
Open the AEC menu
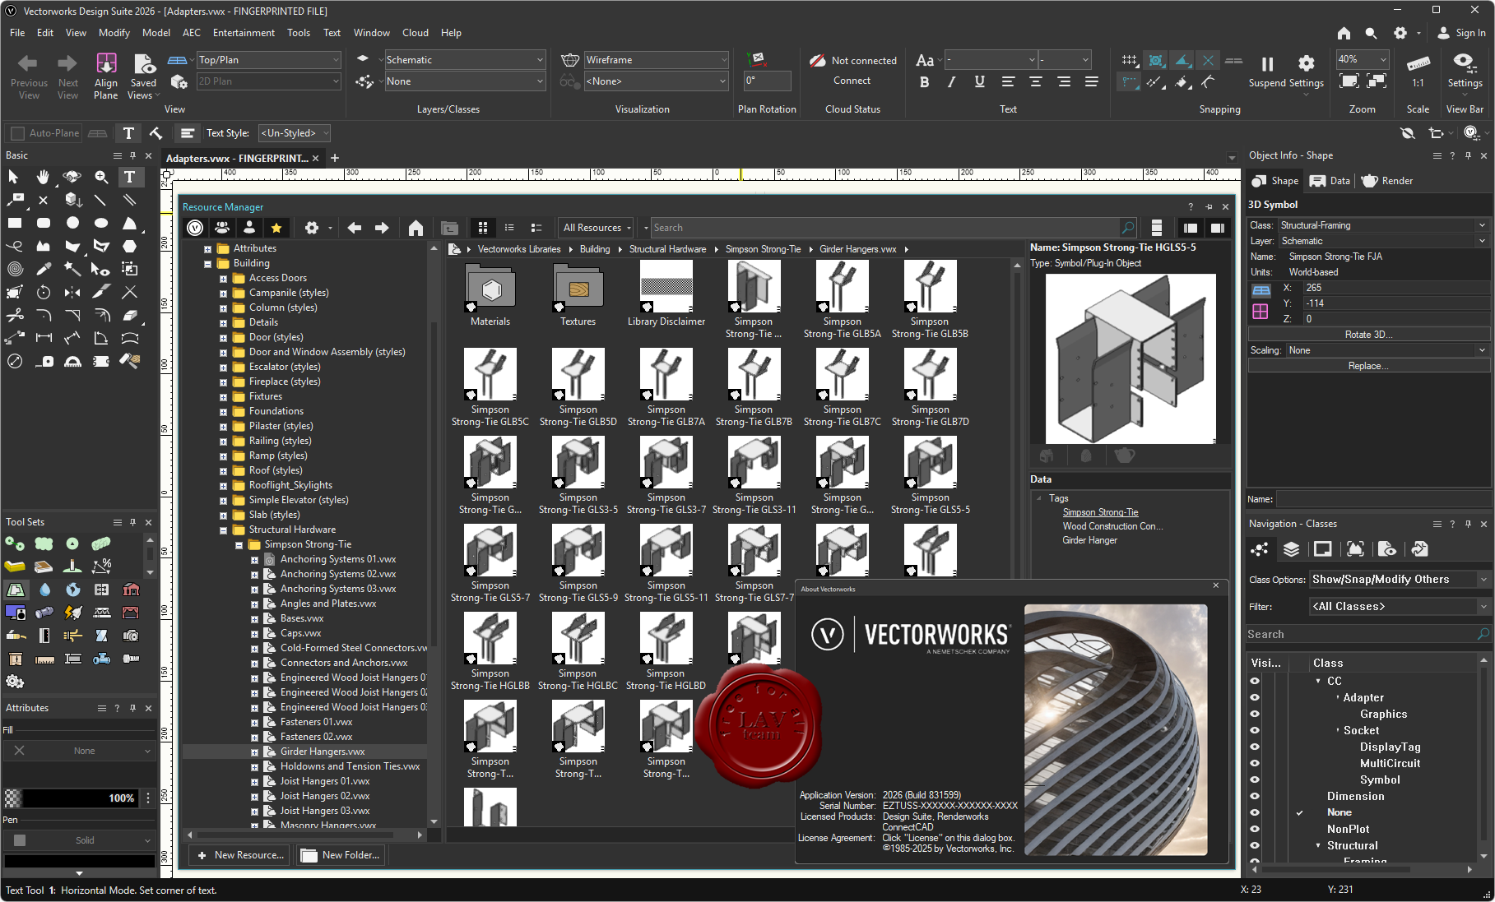pyautogui.click(x=192, y=33)
